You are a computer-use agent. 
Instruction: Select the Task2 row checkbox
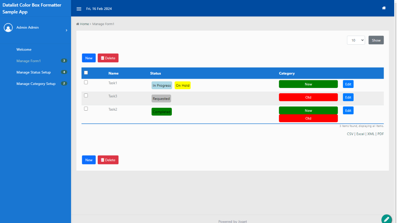(86, 109)
